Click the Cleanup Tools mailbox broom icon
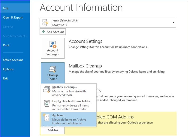Screen dimensions: 189x137 point(53,69)
